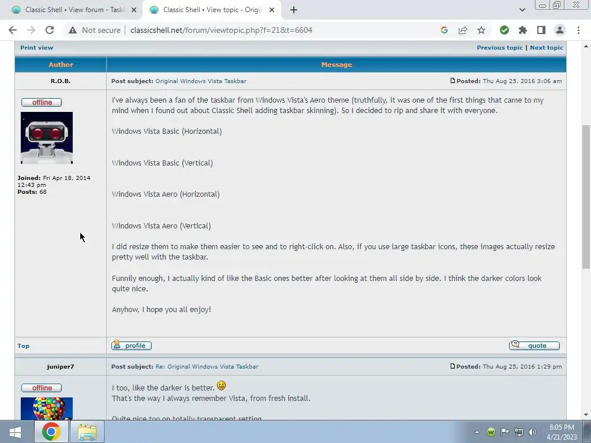The height and width of the screenshot is (443, 591).
Task: Click the Windows Vista Basic (Vertical) text
Action: [x=162, y=163]
